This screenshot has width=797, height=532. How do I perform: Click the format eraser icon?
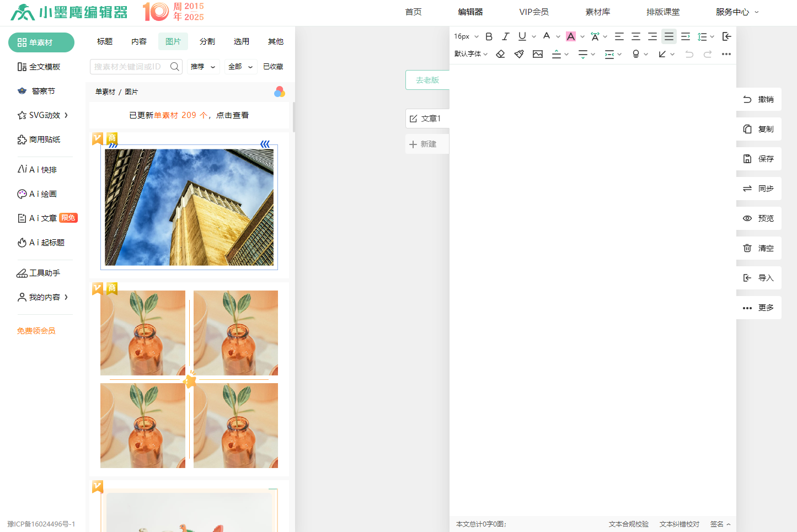501,54
